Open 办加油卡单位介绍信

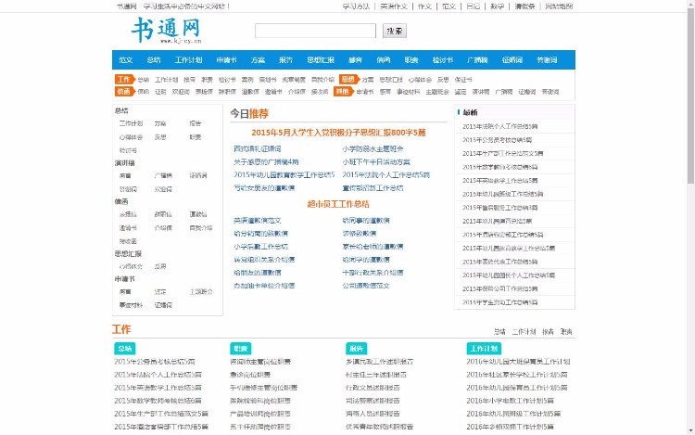pyautogui.click(x=264, y=286)
